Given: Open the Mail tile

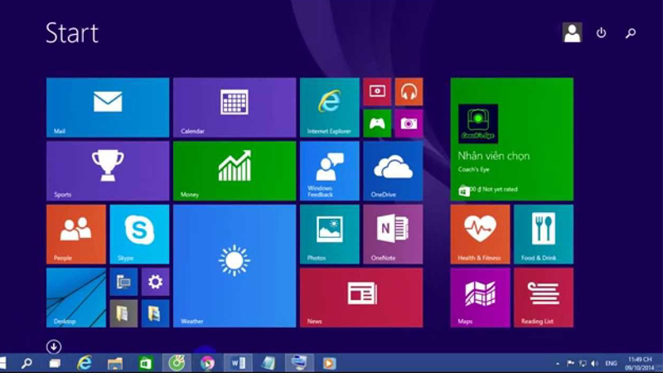Looking at the screenshot, I should click(x=108, y=108).
